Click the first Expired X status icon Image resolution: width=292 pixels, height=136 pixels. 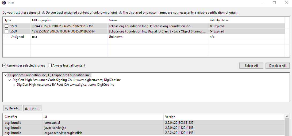pos(211,26)
